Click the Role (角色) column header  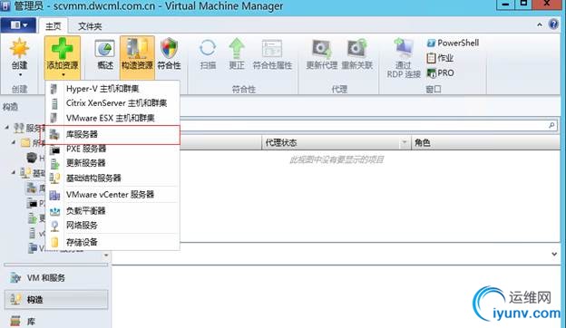[x=485, y=143]
